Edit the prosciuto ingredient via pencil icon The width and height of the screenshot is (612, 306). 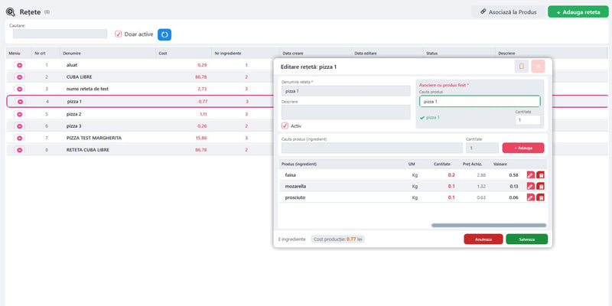[x=530, y=197]
